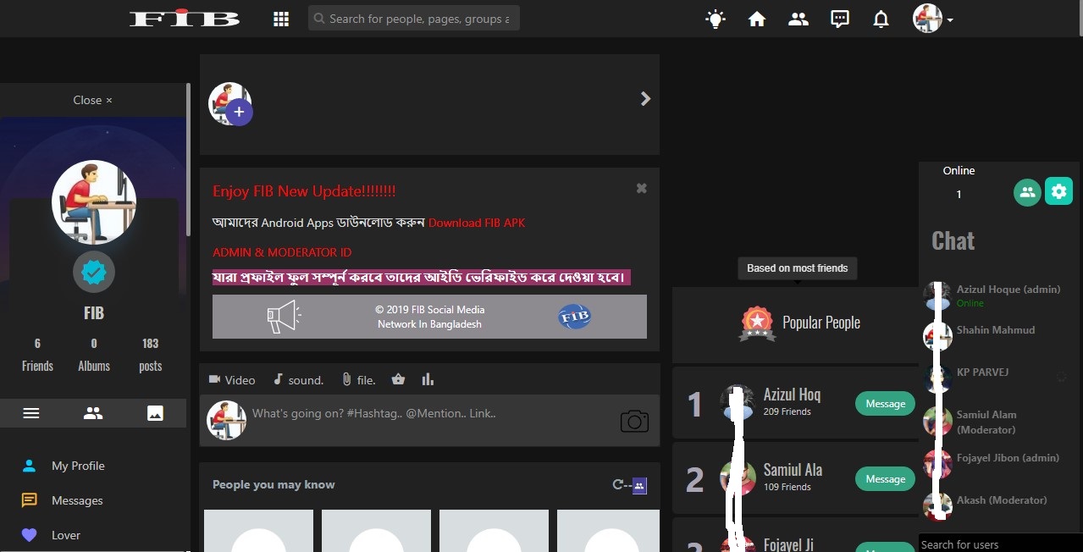
Task: Open the apps grid menu icon
Action: 281,19
